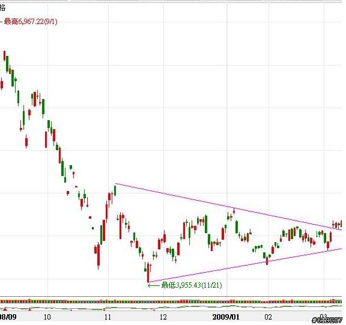Click the 2009/01 date axis label
346x325 pixels.
click(x=226, y=317)
